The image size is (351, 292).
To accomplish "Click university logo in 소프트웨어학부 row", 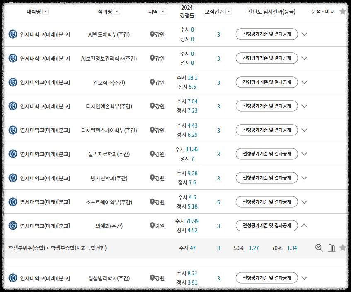I will (x=13, y=202).
